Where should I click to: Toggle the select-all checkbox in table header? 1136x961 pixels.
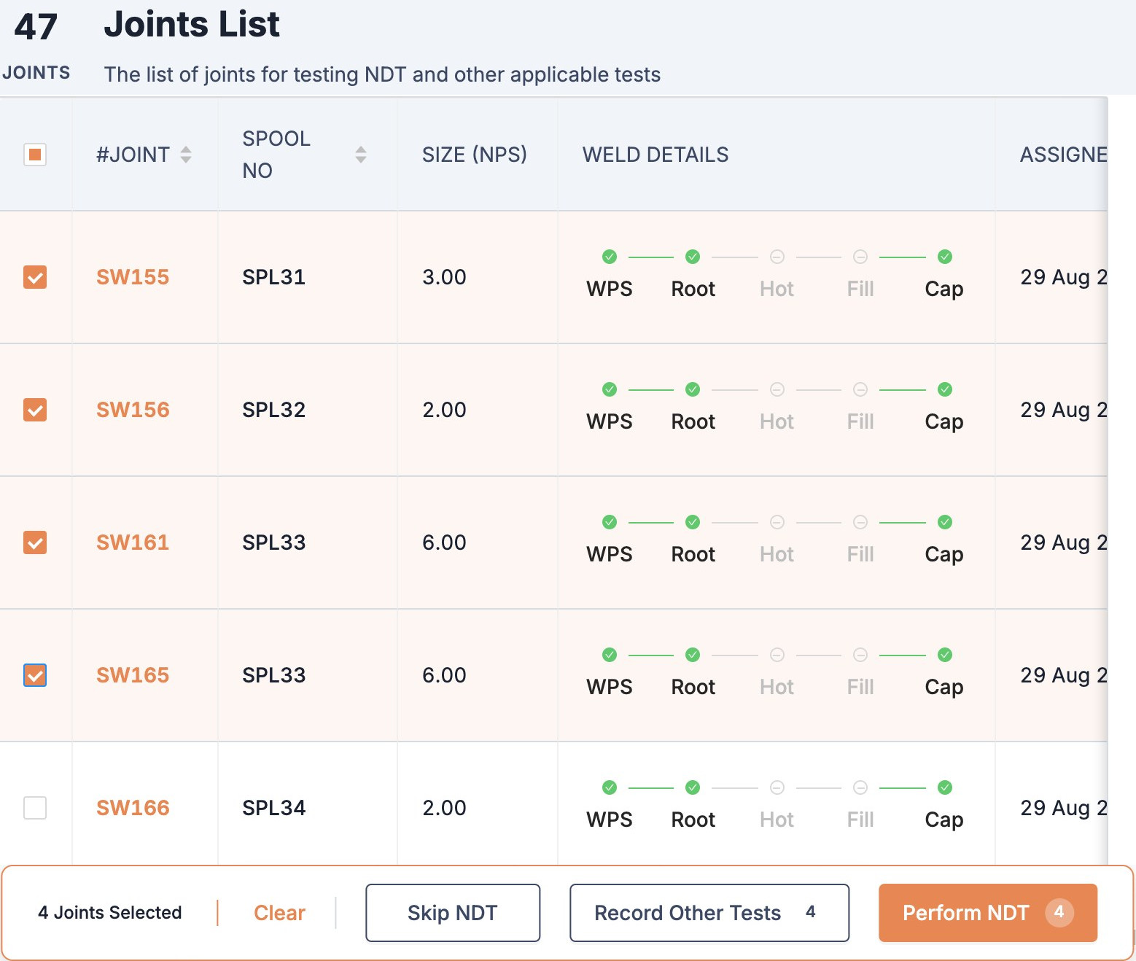coord(35,155)
